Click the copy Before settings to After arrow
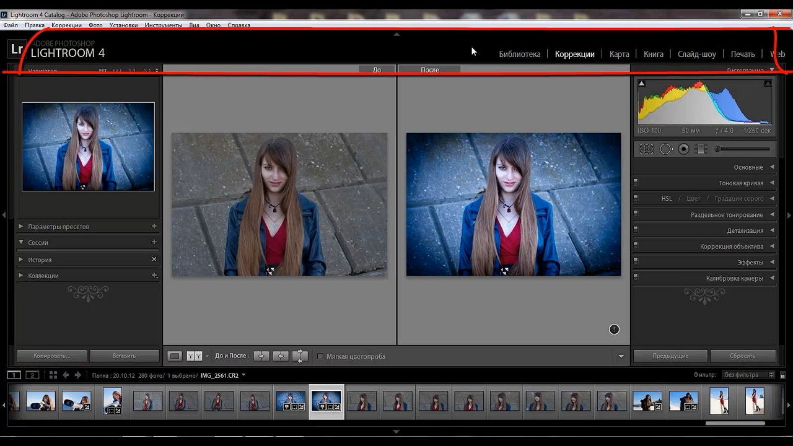Screen dimensions: 793x446 261,356
